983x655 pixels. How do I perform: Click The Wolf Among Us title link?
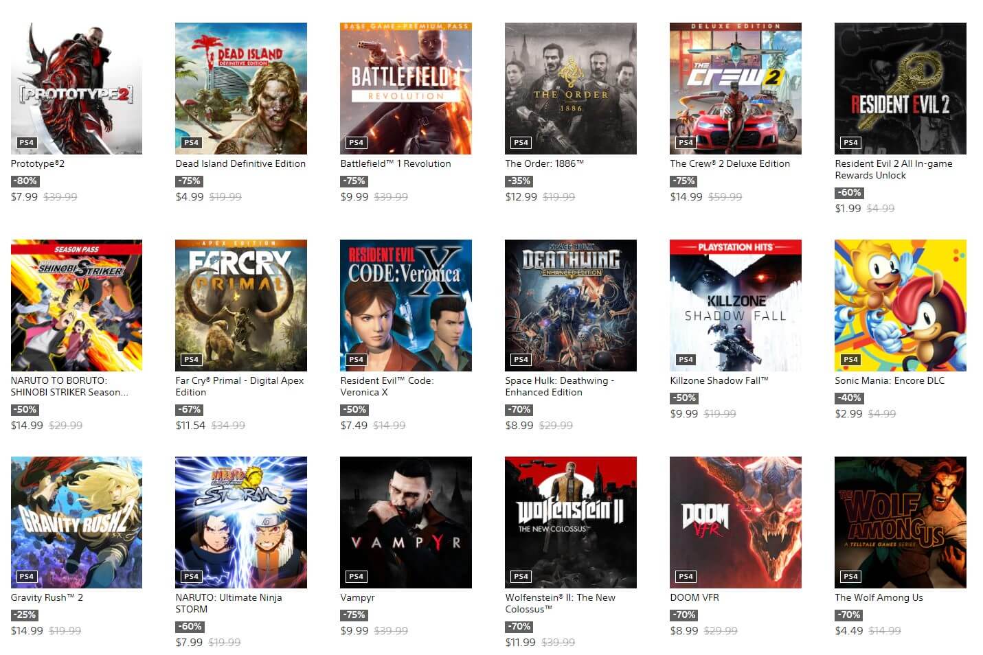coord(879,597)
